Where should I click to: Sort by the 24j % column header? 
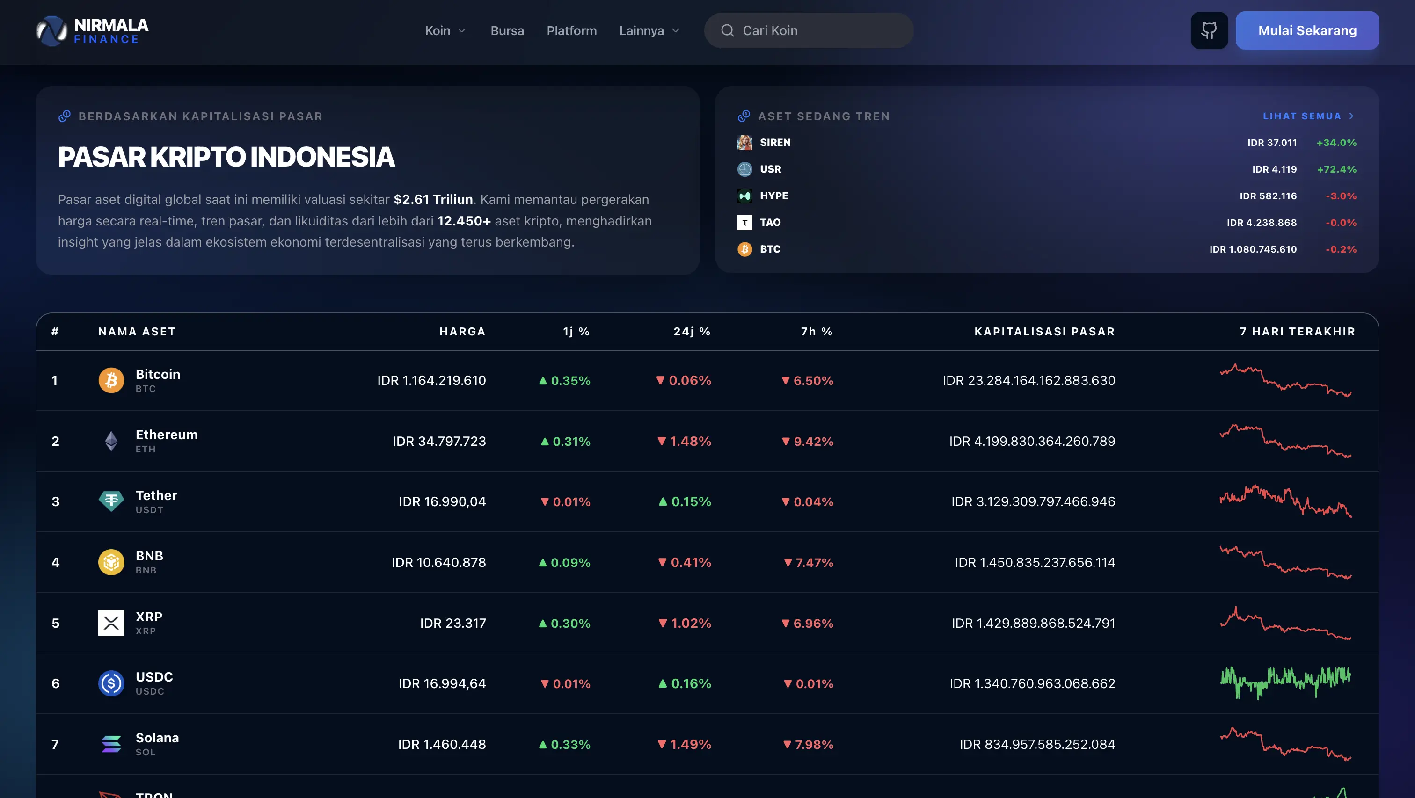pyautogui.click(x=692, y=332)
